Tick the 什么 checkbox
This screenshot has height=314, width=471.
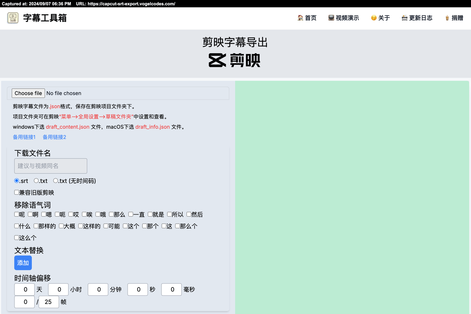pos(17,226)
